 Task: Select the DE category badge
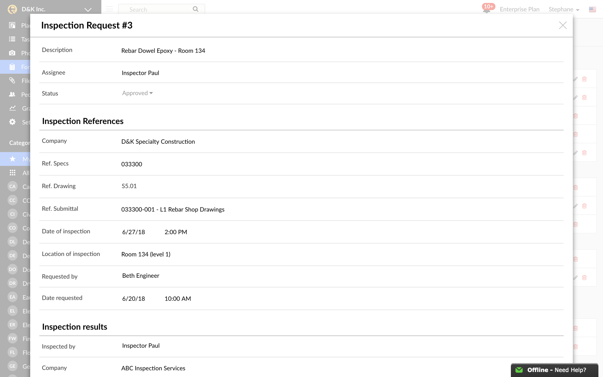(x=12, y=256)
